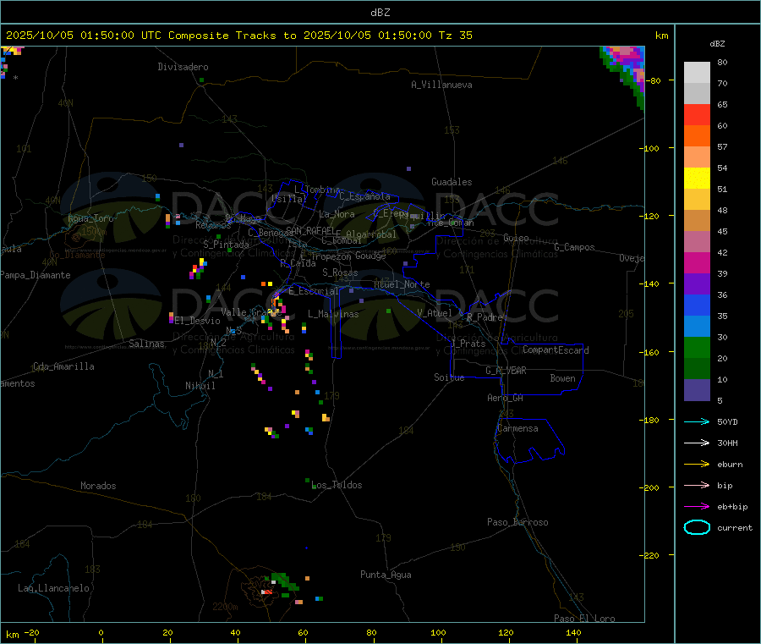The width and height of the screenshot is (761, 644).
Task: Click the 'S_Rosas' map label
Action: pyautogui.click(x=340, y=272)
